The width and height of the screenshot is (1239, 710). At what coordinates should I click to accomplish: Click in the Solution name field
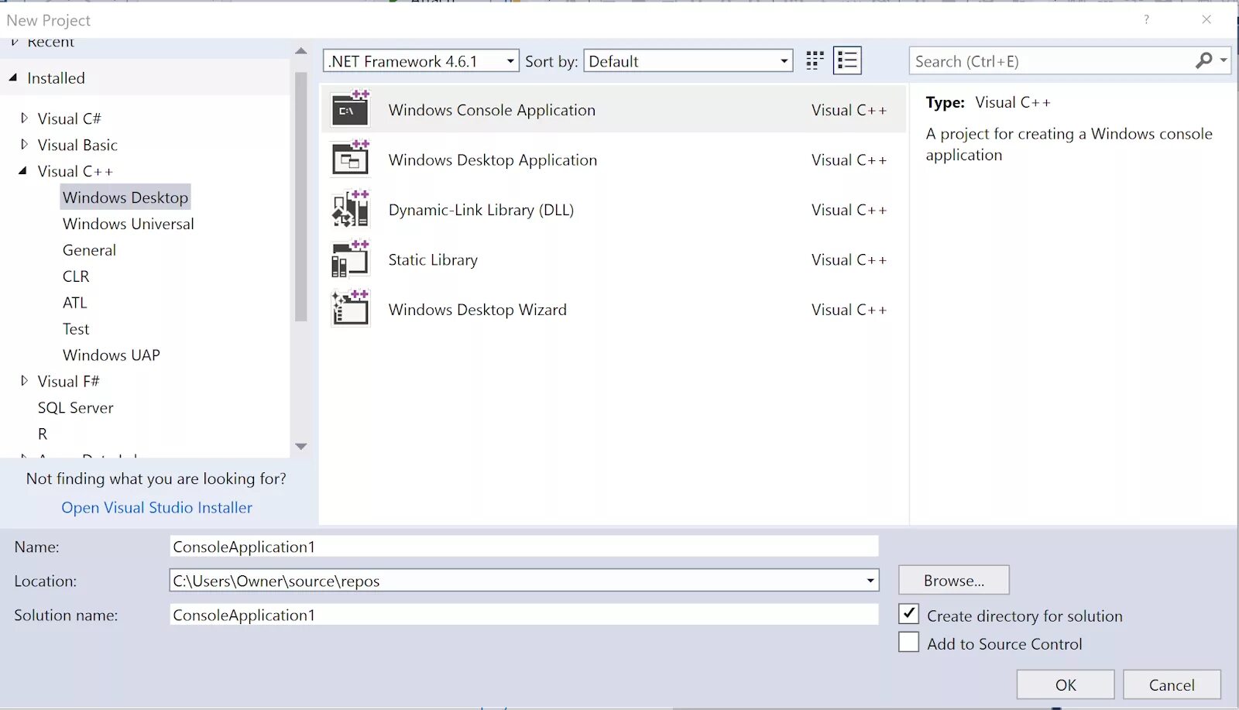point(524,615)
